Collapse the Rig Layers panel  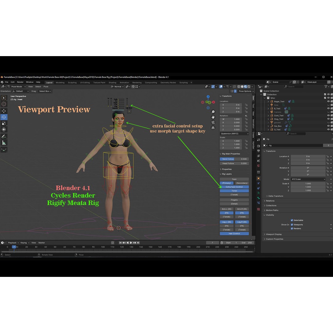(x=227, y=174)
